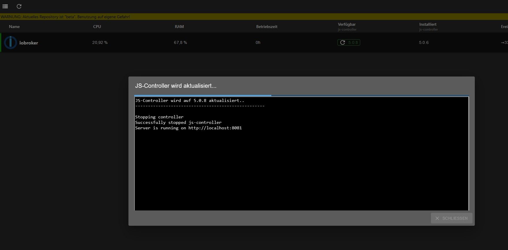Click the iobroker host name
This screenshot has width=508, height=250.
[x=29, y=43]
